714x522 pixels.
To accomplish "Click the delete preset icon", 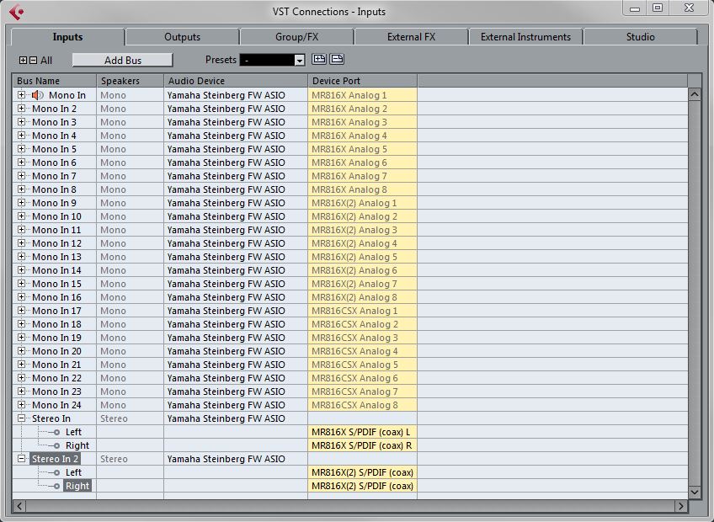I will click(x=337, y=59).
